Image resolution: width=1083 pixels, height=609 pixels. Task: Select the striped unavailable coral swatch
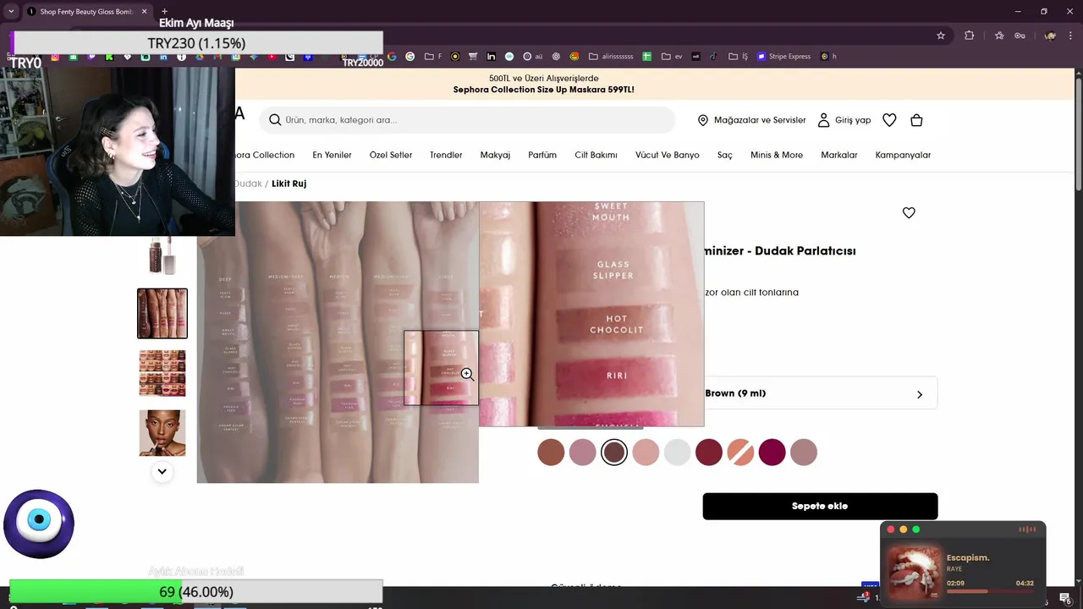pyautogui.click(x=740, y=453)
